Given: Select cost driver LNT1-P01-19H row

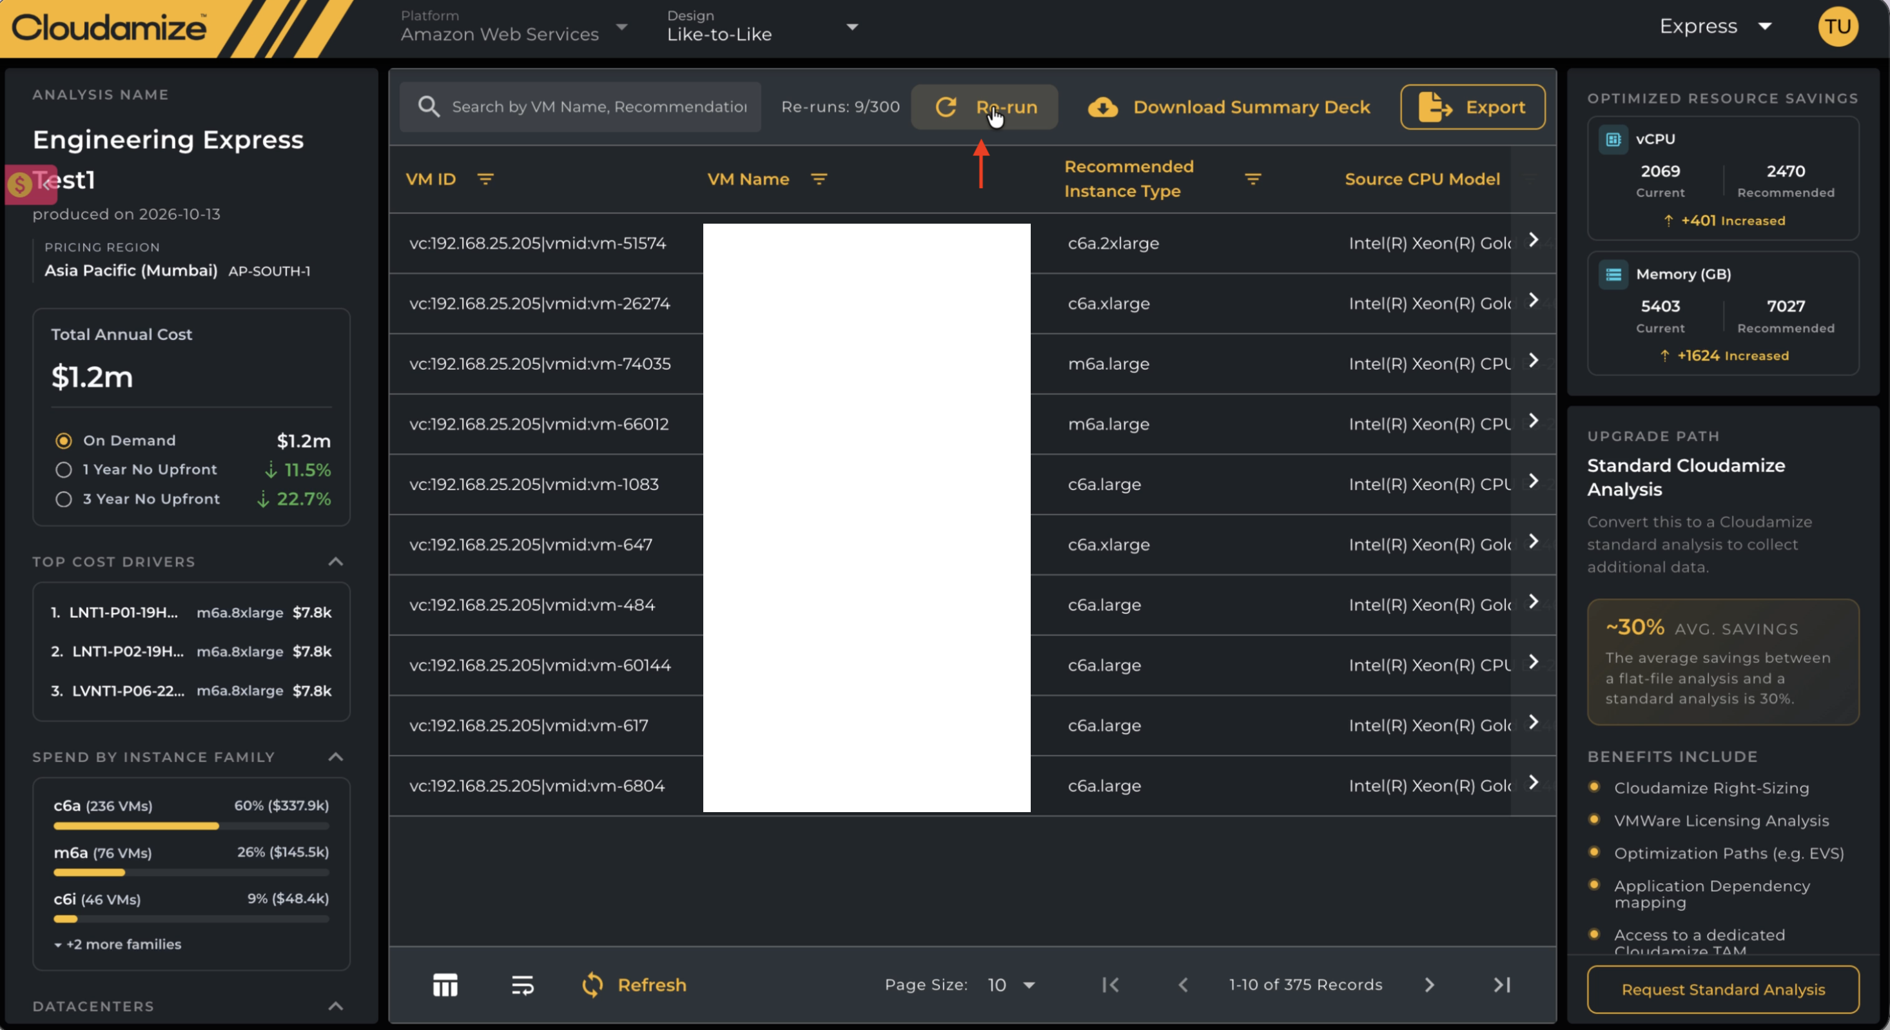Looking at the screenshot, I should click(x=191, y=612).
